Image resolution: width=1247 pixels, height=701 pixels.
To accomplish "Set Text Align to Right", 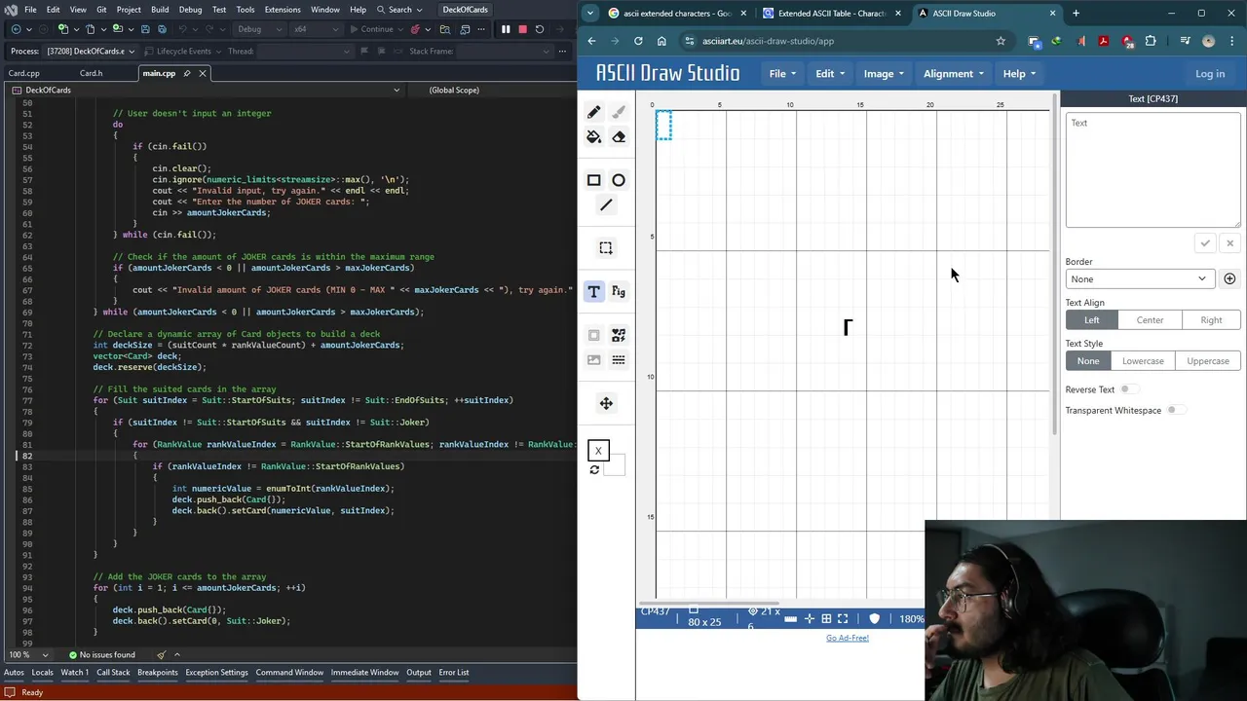I will point(1211,320).
